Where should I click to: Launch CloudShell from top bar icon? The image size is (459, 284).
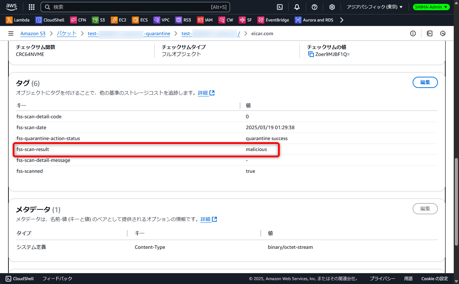280,7
